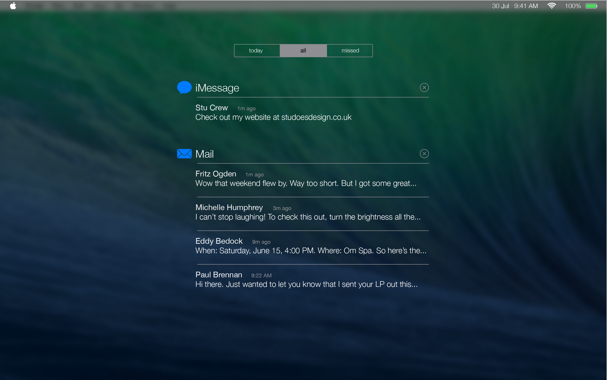Switch to the today tab

point(257,50)
